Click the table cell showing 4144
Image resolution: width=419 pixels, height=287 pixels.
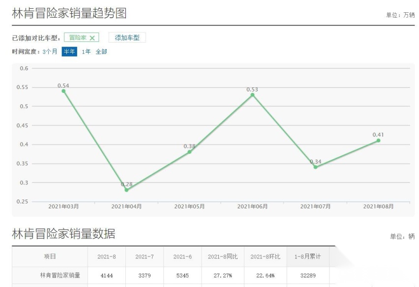point(107,276)
